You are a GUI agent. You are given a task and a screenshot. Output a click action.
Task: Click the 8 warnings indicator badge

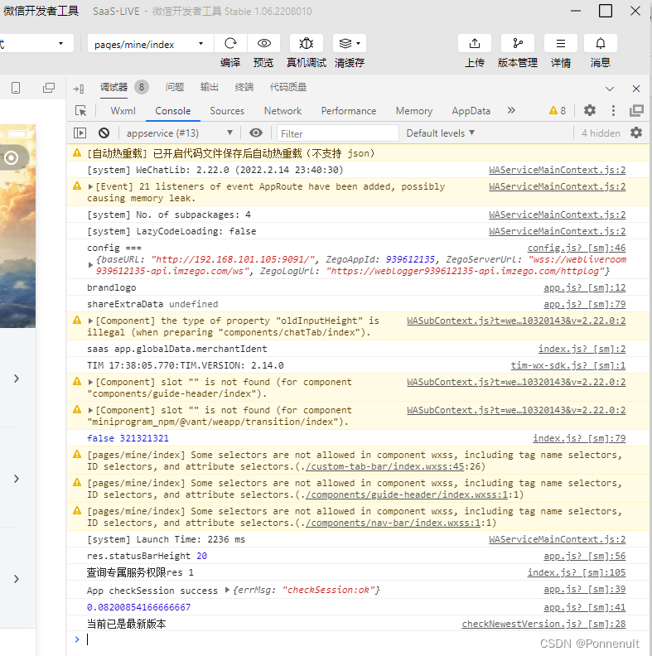pyautogui.click(x=558, y=110)
